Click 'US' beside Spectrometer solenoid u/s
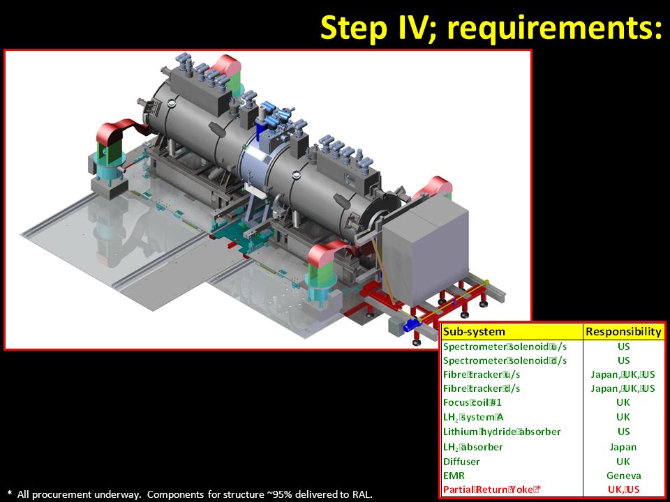This screenshot has width=670, height=502. pos(623,347)
